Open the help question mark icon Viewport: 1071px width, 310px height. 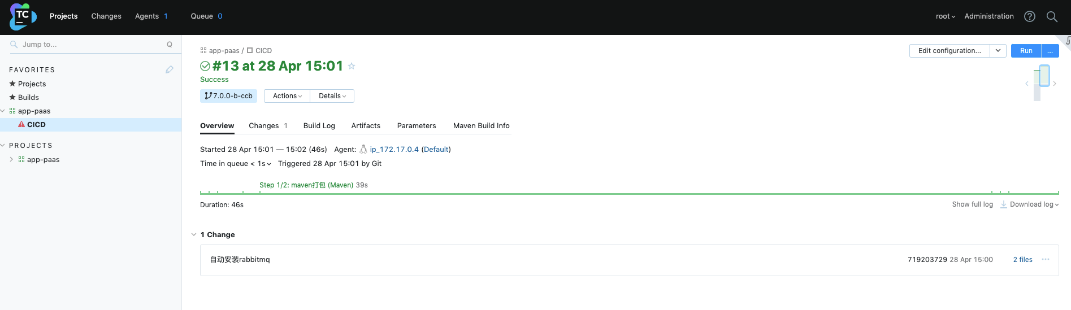[x=1030, y=16]
